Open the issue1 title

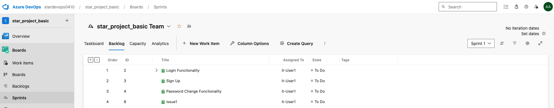172,102
